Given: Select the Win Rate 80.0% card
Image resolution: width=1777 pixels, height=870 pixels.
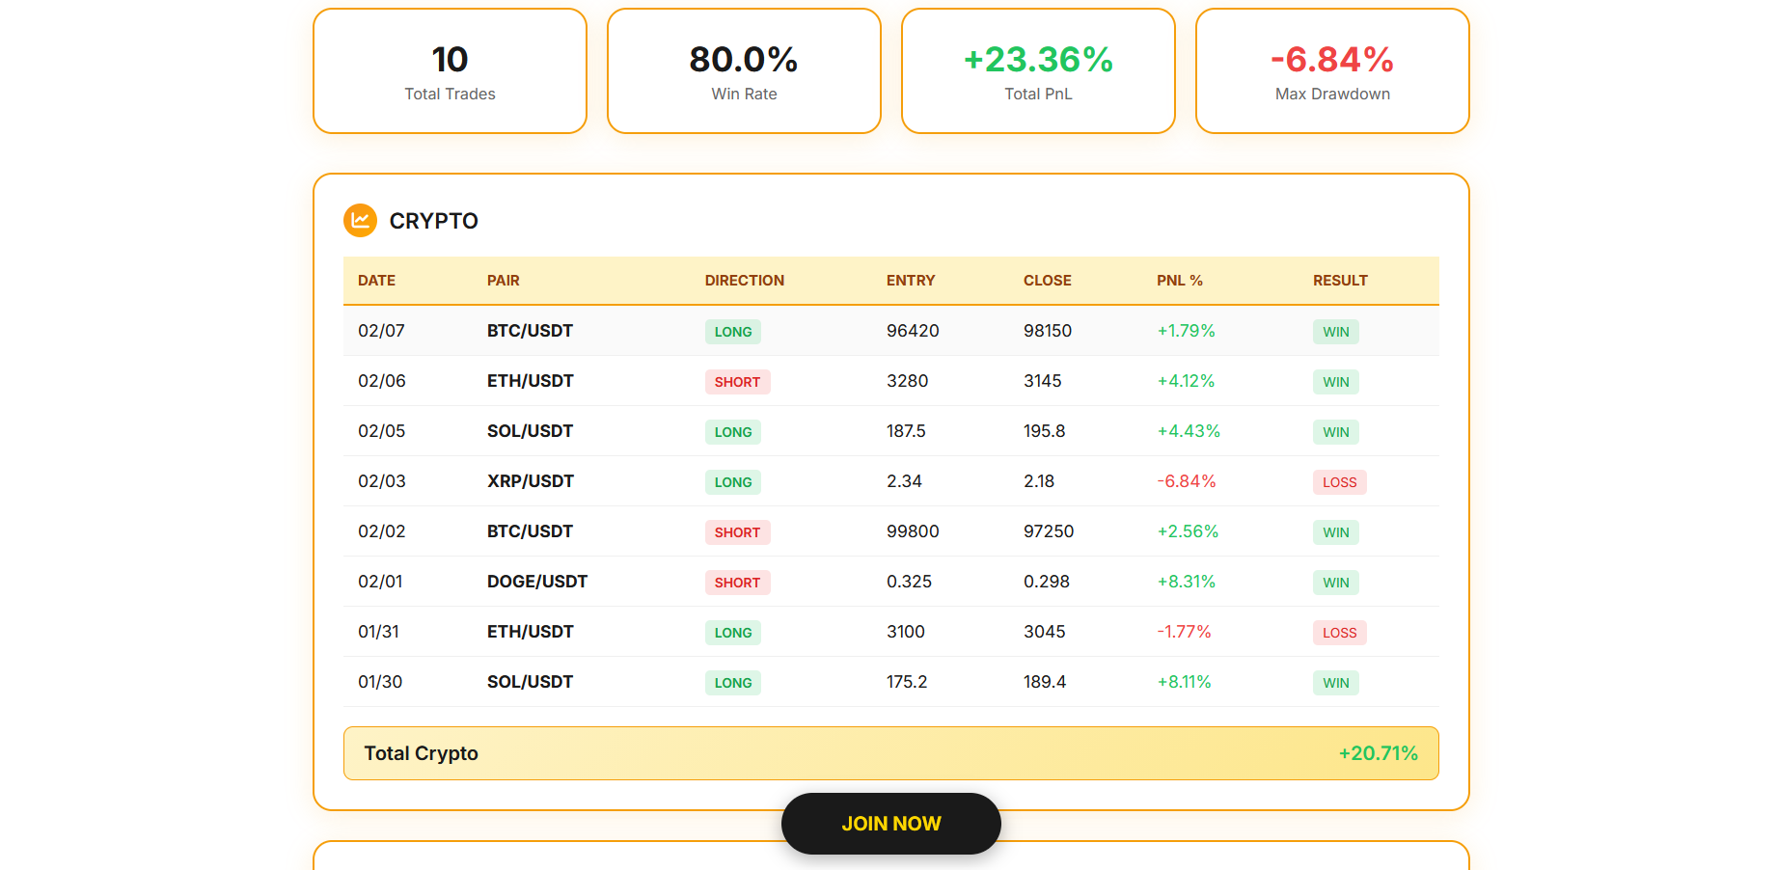Looking at the screenshot, I should (744, 70).
